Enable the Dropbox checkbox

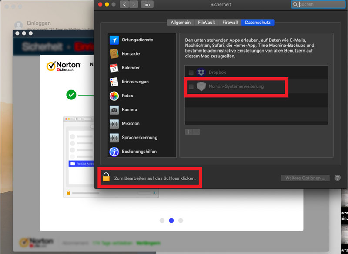tap(191, 73)
